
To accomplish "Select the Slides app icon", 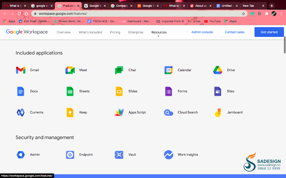I will pos(119,91).
